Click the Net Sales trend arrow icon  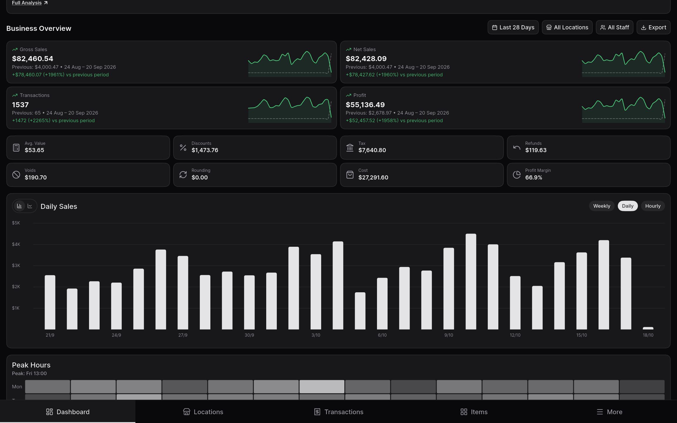tap(348, 49)
